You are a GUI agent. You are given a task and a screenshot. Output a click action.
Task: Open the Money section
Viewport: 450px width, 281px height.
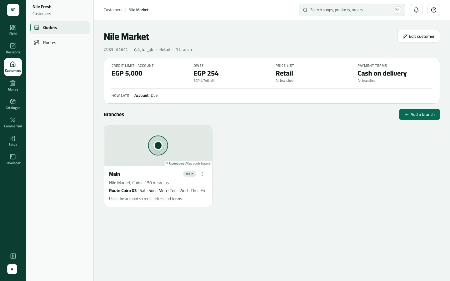(x=13, y=86)
